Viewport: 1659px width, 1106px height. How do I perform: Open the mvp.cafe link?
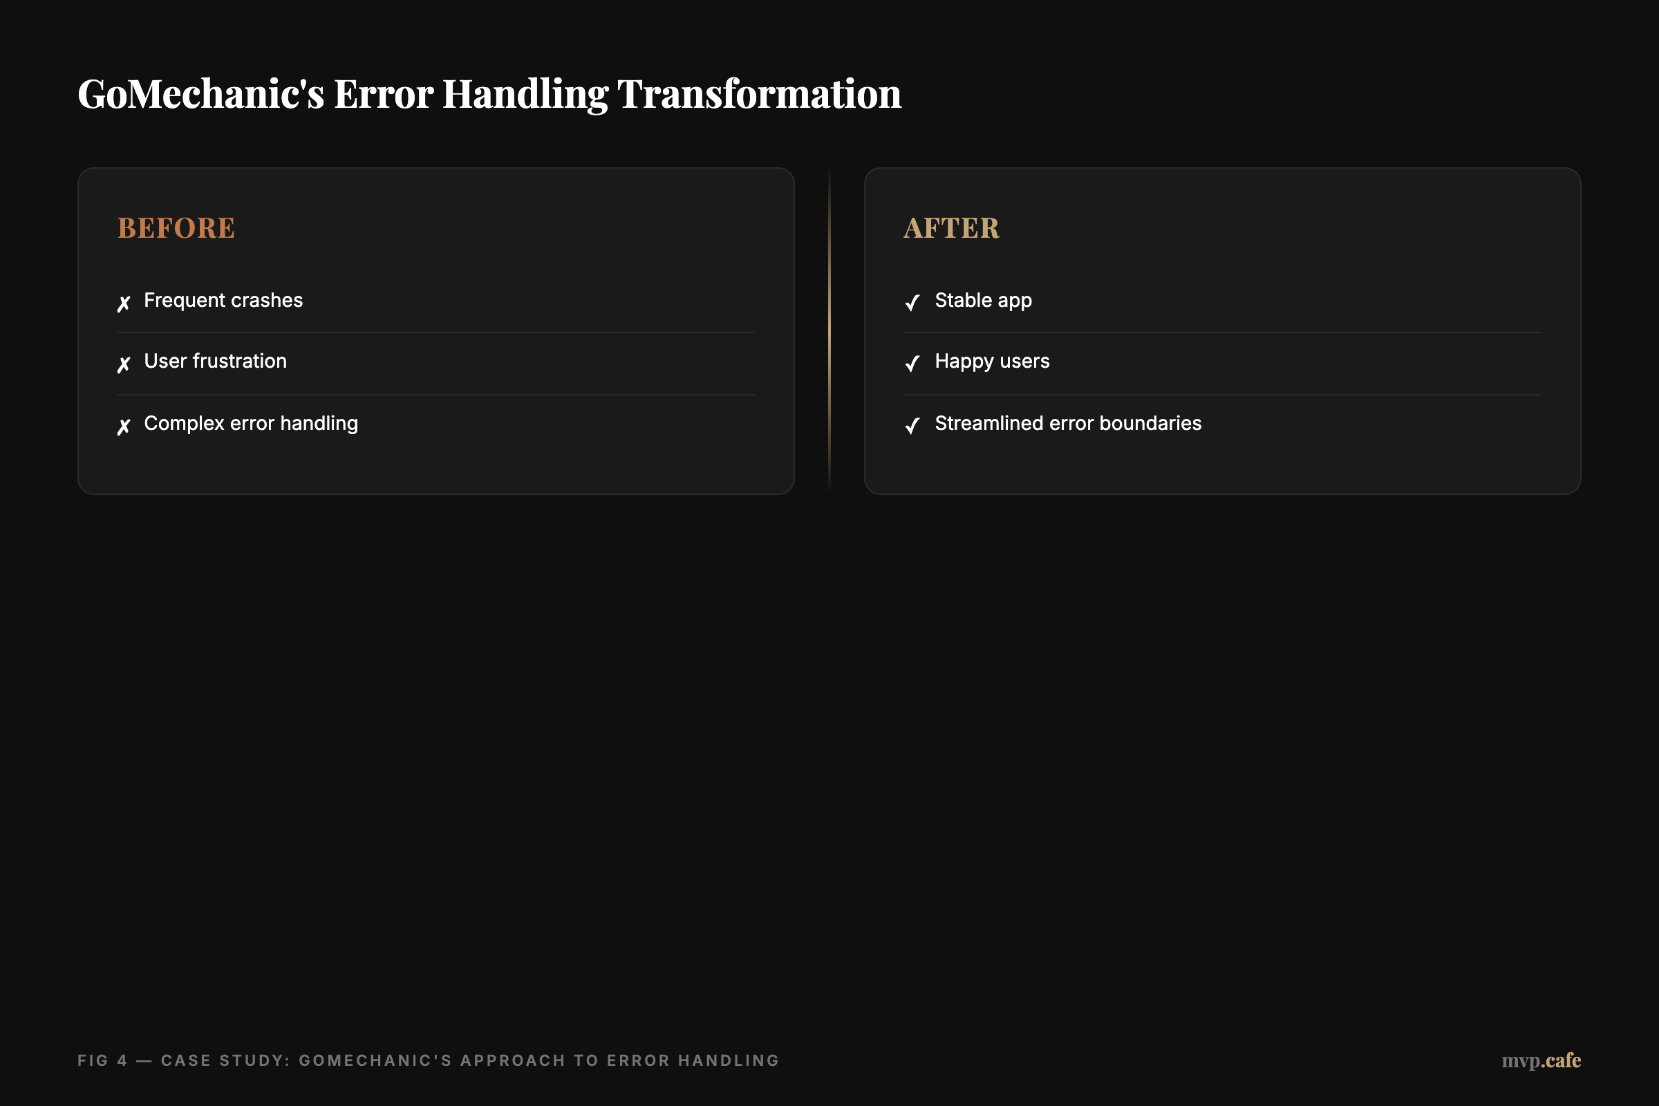click(x=1541, y=1060)
